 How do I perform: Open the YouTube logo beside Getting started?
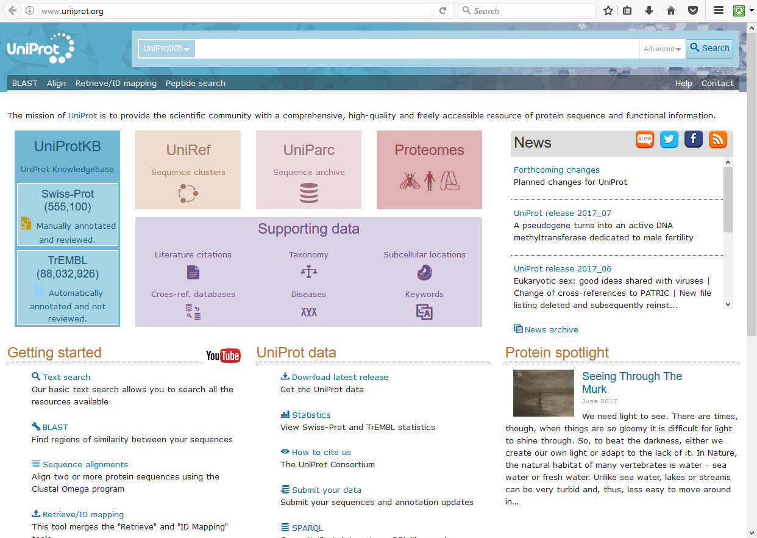point(223,356)
